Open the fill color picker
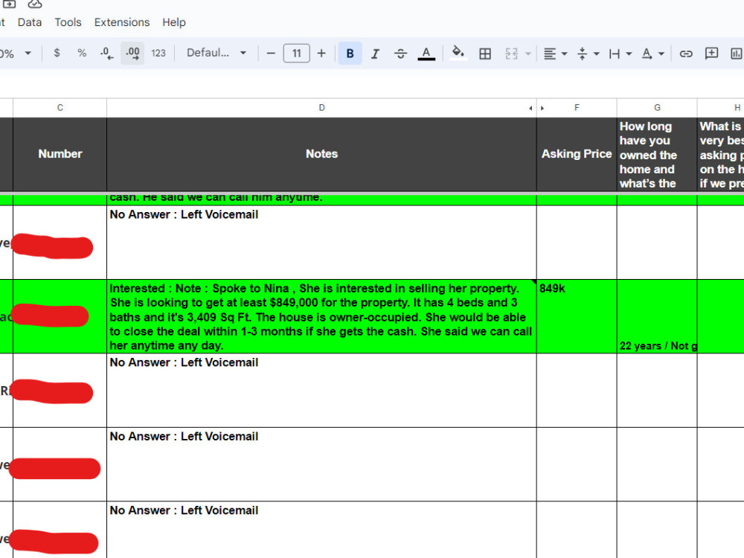Image resolution: width=744 pixels, height=558 pixels. coord(458,53)
